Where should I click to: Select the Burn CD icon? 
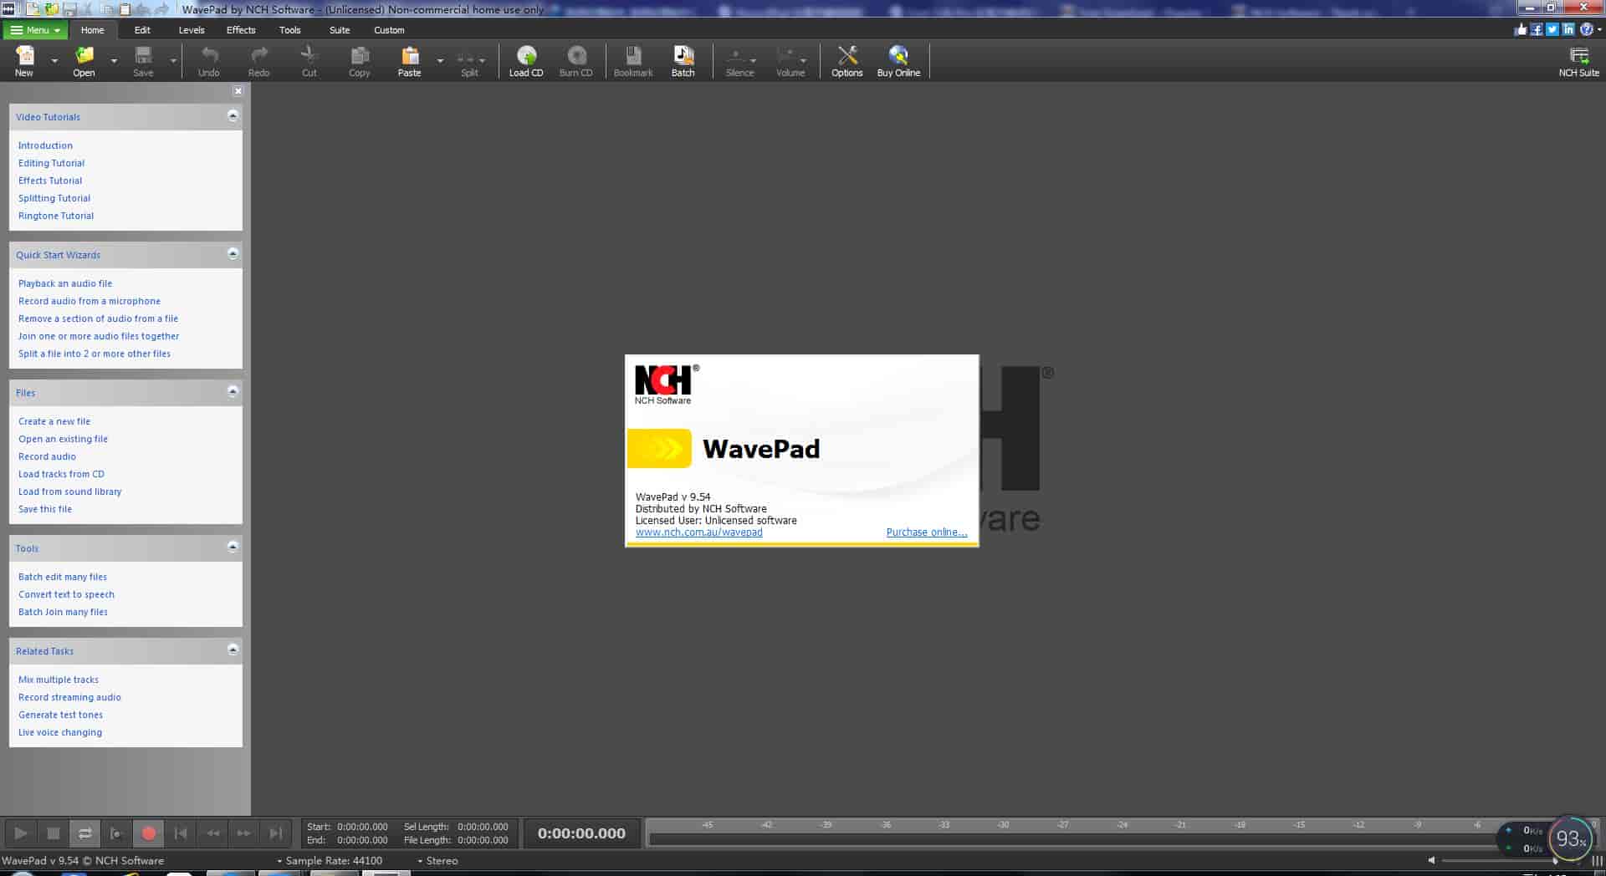coord(575,60)
